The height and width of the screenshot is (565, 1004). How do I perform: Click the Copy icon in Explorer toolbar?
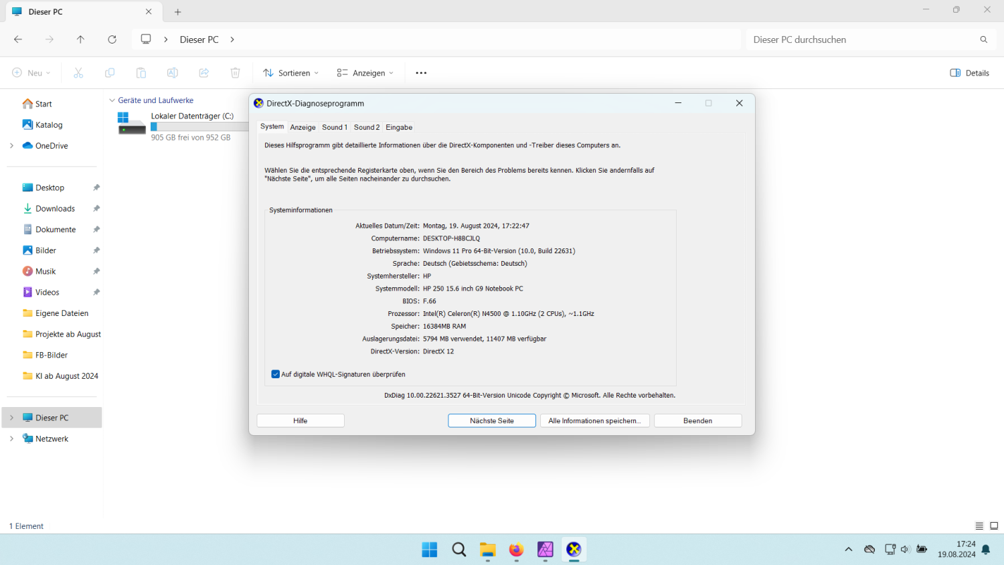click(110, 73)
